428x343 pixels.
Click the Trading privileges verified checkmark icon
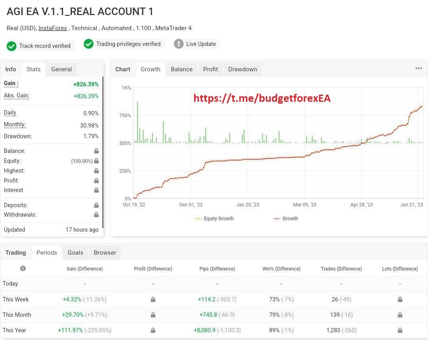(x=88, y=44)
